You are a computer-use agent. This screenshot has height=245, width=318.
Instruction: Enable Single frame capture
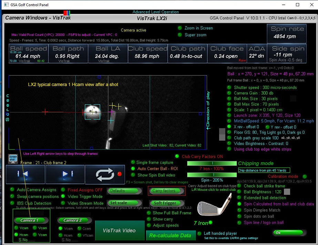pyautogui.click(x=133, y=162)
